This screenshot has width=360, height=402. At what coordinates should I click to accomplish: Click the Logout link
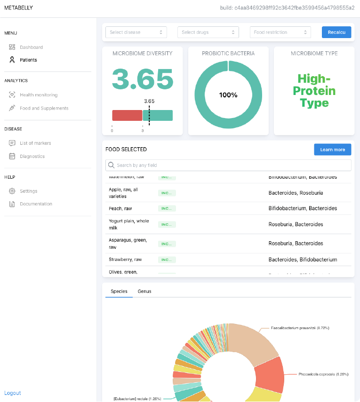coord(13,393)
